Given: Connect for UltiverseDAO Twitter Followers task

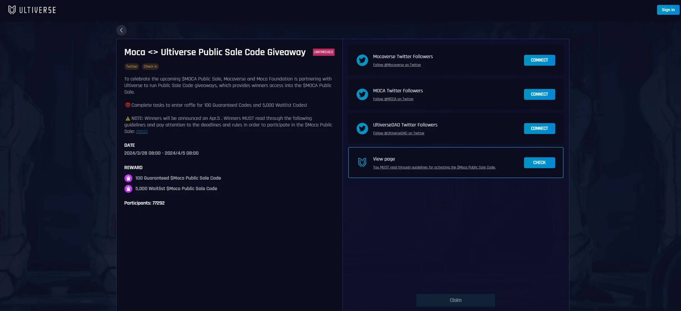Looking at the screenshot, I should point(539,128).
